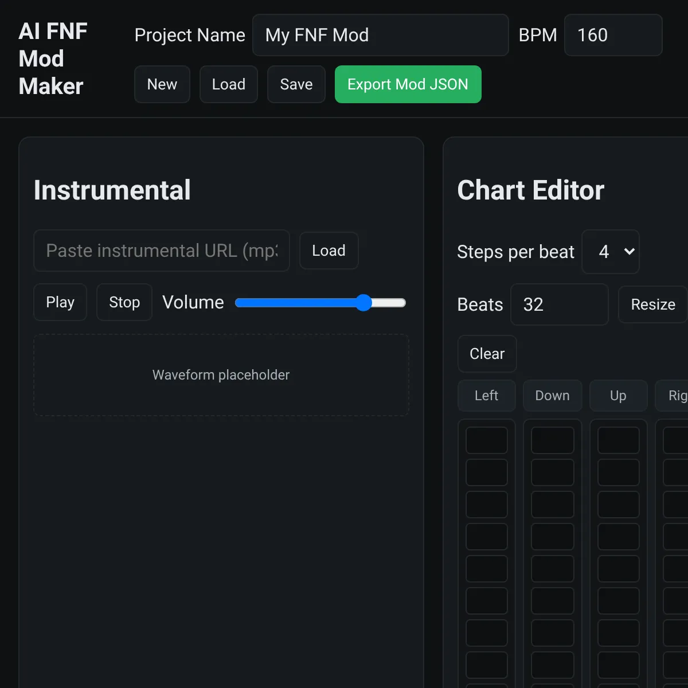Toggle first step cell in Down lane
Screen dimensions: 688x688
click(553, 440)
